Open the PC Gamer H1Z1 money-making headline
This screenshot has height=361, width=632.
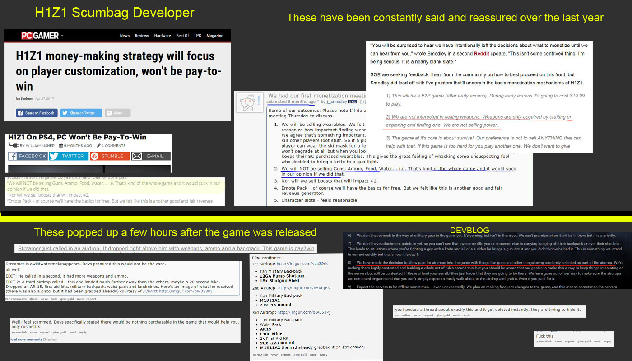click(x=118, y=71)
